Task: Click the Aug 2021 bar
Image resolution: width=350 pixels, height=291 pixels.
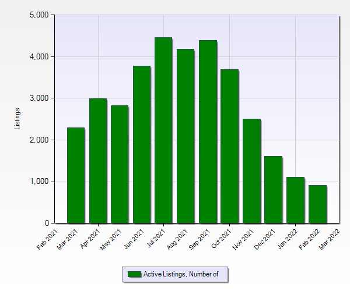Action: [x=185, y=136]
